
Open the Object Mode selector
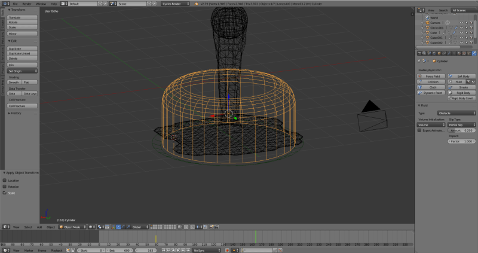72,227
